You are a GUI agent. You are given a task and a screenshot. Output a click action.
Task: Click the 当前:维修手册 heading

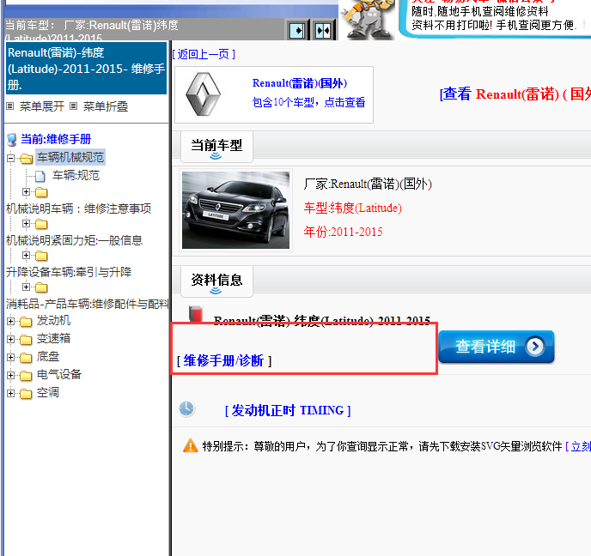(56, 139)
